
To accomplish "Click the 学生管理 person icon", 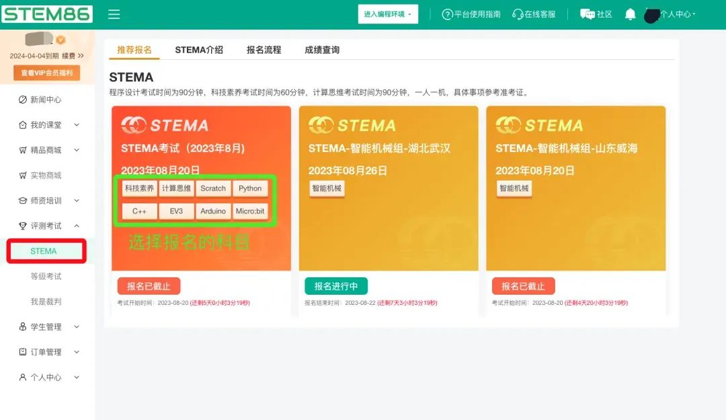I will coord(22,327).
